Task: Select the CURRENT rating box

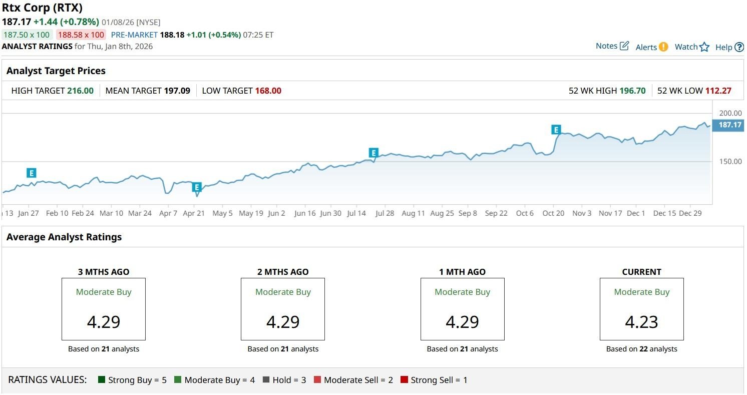Action: (641, 309)
